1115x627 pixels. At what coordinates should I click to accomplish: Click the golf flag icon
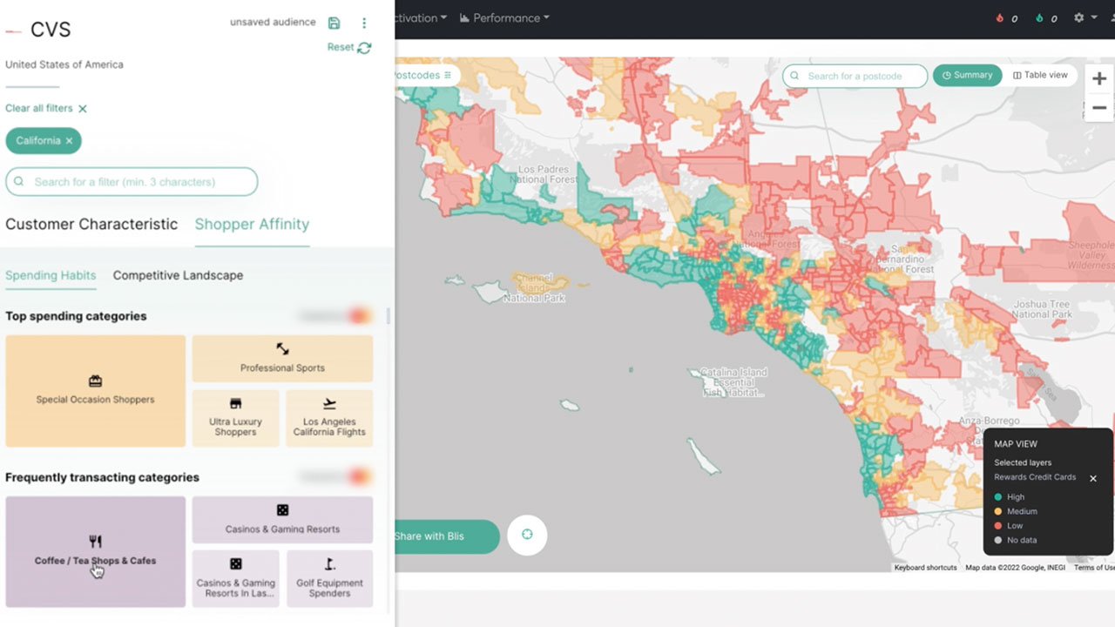(329, 564)
